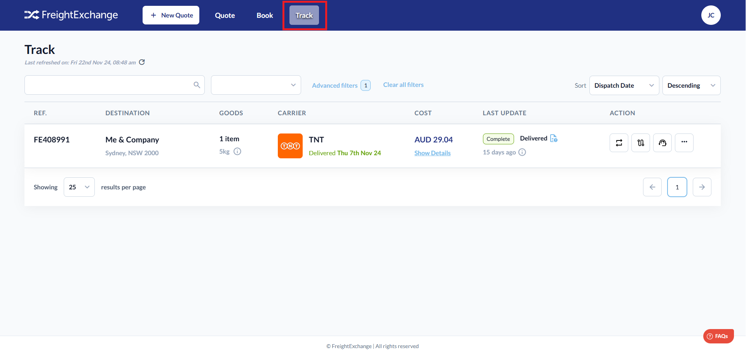Click AUD 29.04 cost value

[434, 140]
